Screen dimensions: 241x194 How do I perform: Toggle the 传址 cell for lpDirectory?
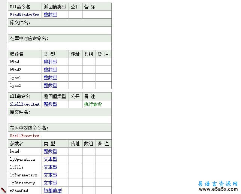pyautogui.click(x=75, y=183)
